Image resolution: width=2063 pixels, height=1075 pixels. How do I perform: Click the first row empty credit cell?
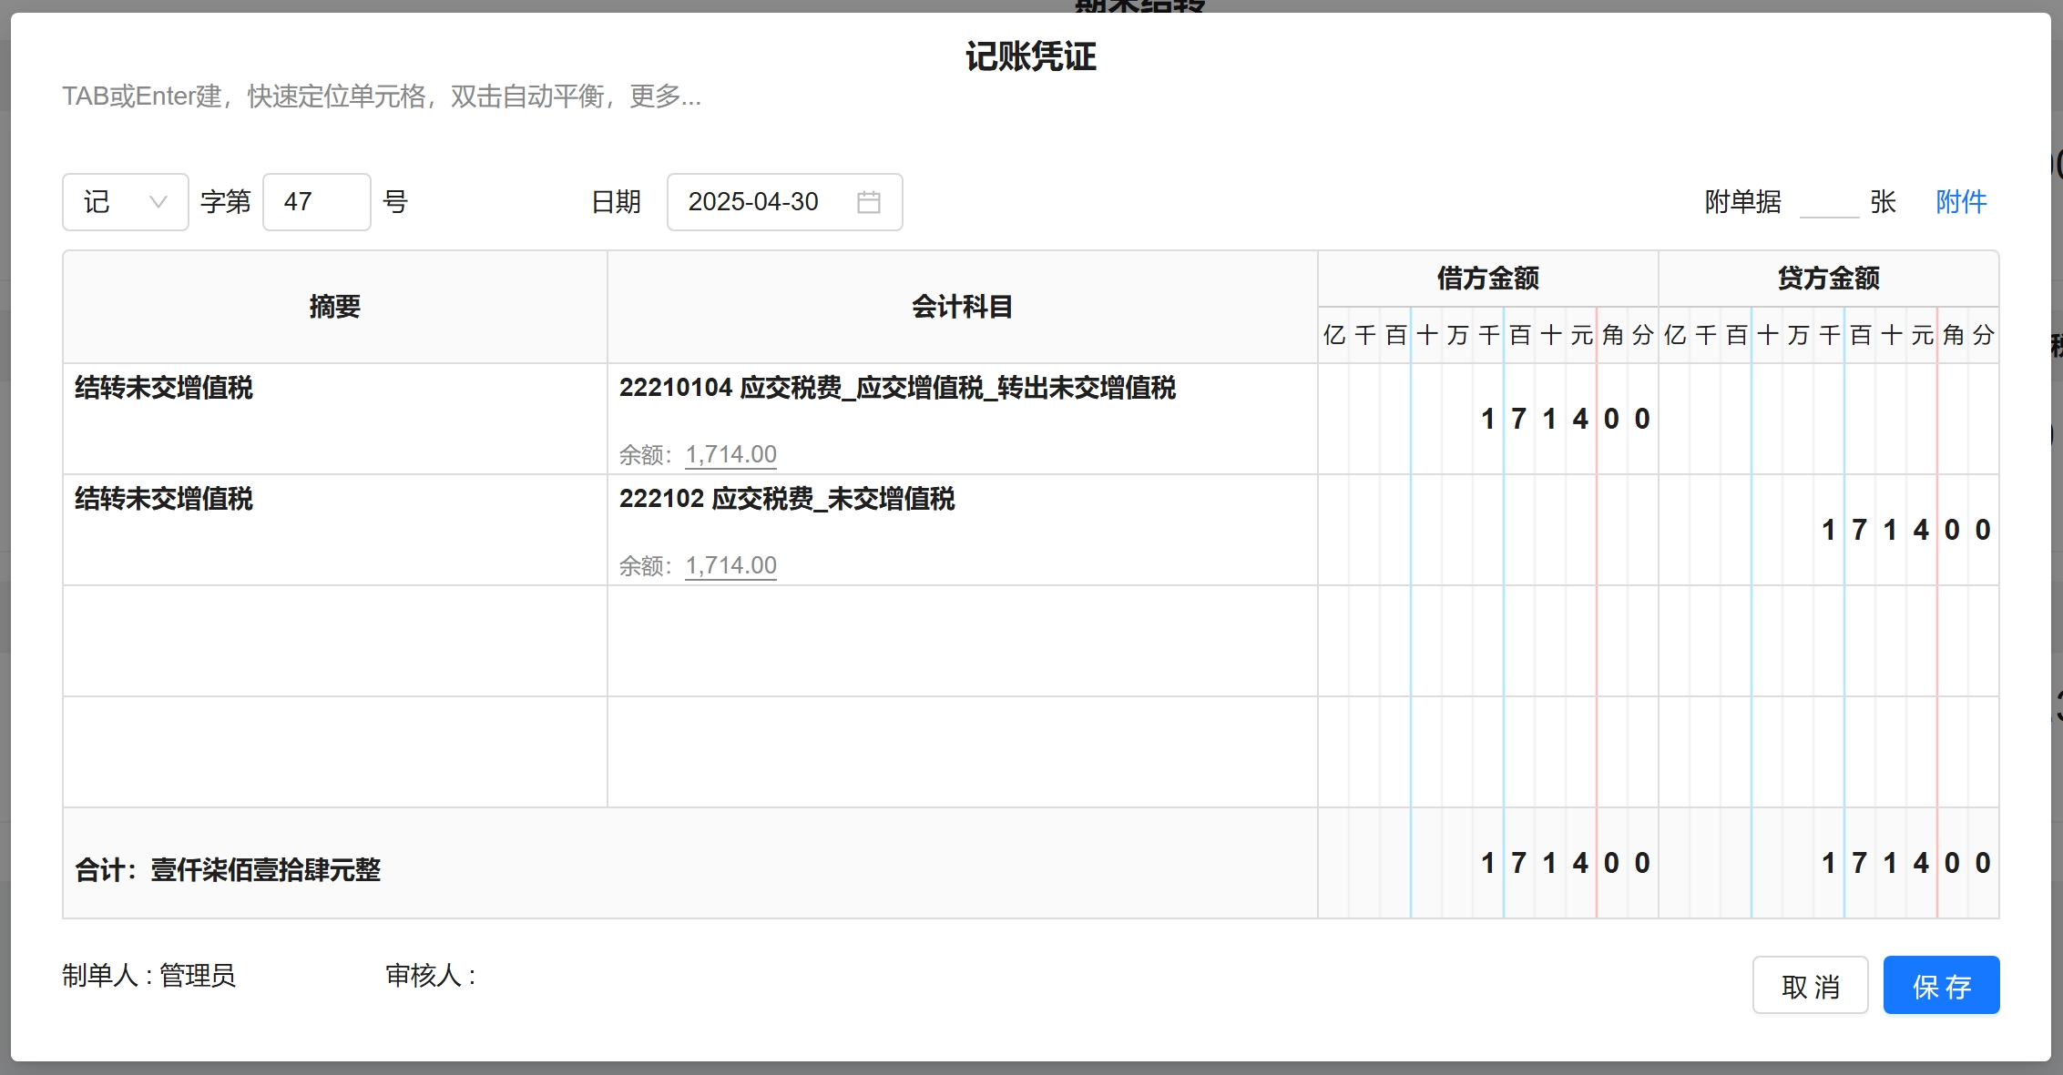click(x=1828, y=419)
